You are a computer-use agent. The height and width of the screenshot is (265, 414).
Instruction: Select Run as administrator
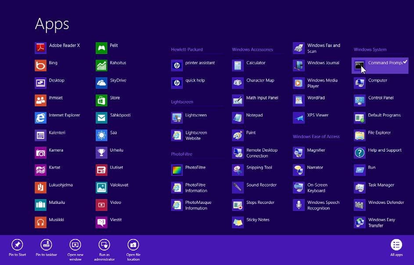tap(104, 250)
